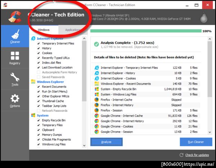Click Firefox icon beside Internet Cache result

pos(97,100)
